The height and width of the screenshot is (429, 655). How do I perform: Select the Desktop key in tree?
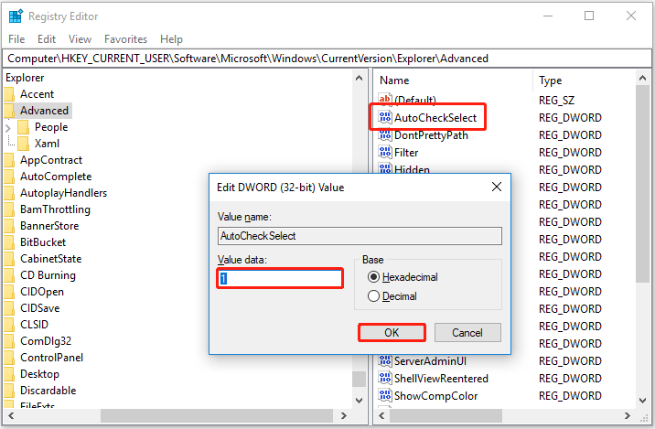[x=39, y=374]
